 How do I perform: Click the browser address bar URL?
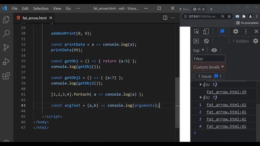coord(203,16)
